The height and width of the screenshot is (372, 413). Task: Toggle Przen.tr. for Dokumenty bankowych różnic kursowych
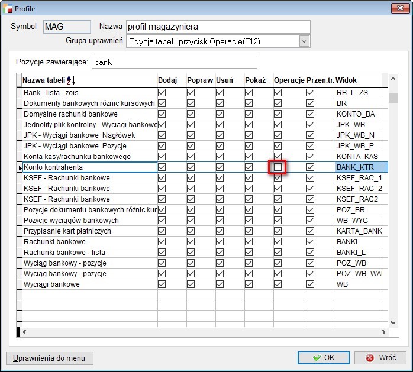[310, 103]
